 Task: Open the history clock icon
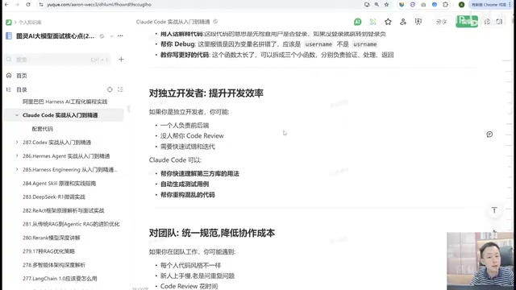pyautogui.click(x=487, y=22)
